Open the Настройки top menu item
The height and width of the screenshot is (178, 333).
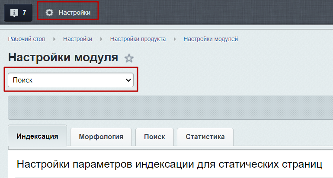pyautogui.click(x=74, y=13)
